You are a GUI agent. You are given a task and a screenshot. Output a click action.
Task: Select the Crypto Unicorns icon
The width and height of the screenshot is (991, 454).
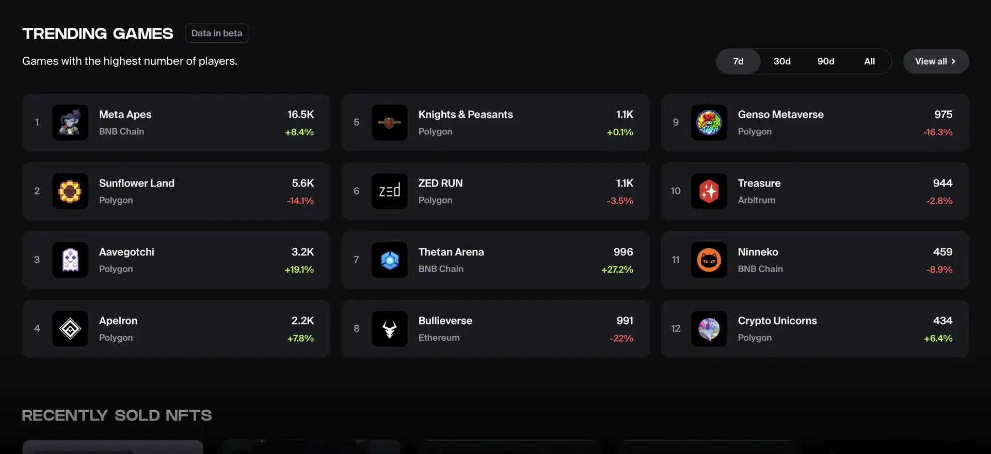tap(709, 329)
